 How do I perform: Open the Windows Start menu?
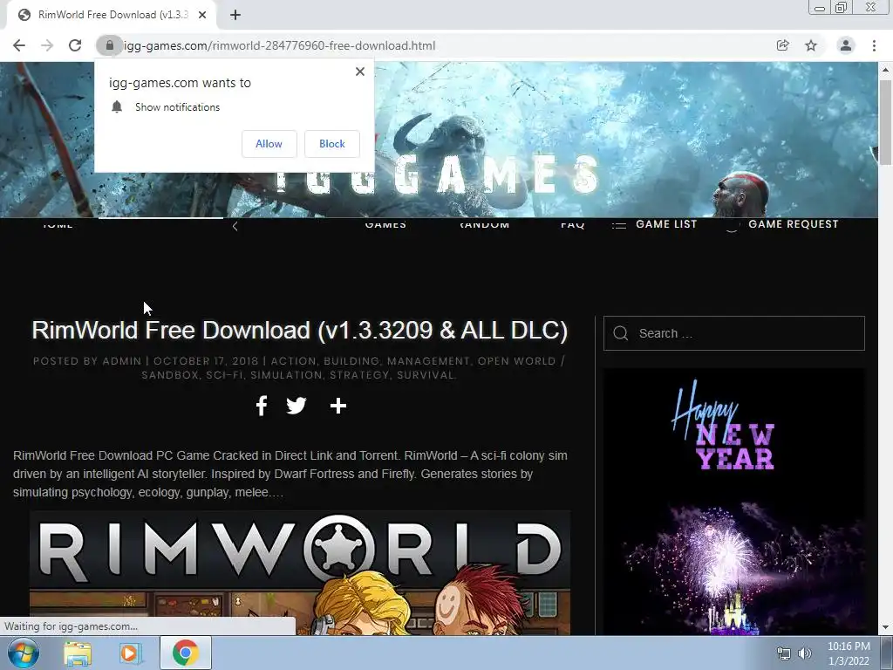pos(24,653)
